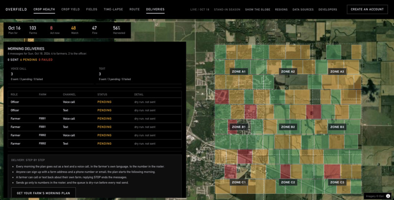This screenshot has width=394, height=200.
Task: Select the Farmer F0001 Voice call row
Action: coord(95,119)
